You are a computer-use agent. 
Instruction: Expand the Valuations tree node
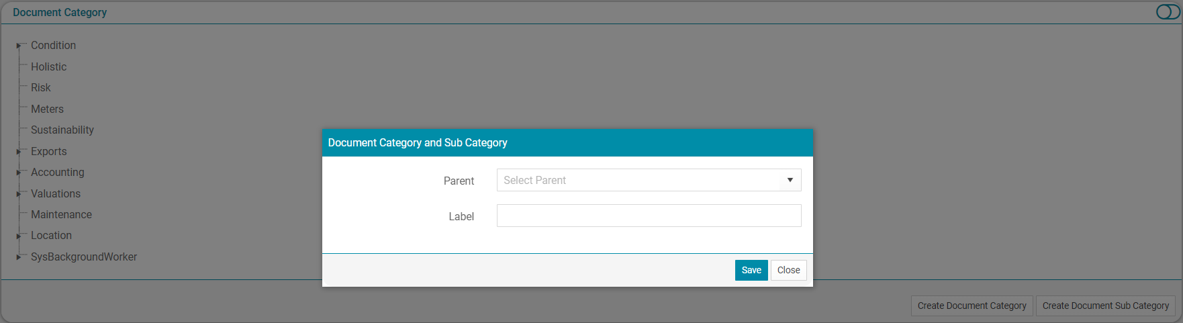(19, 194)
